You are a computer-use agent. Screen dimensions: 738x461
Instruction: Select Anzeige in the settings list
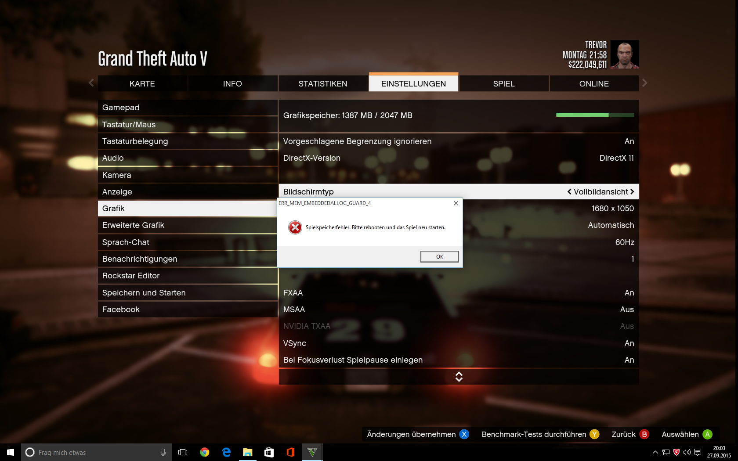tap(188, 192)
